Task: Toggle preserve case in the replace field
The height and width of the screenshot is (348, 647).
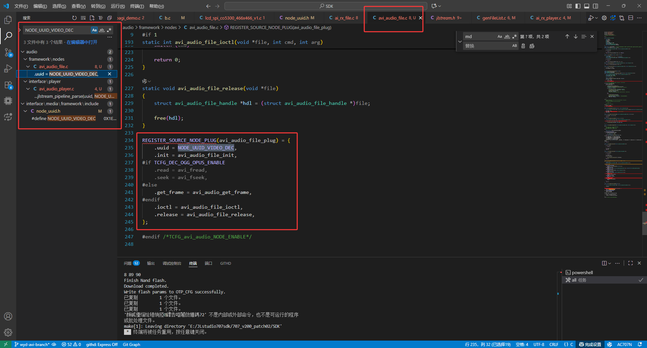Action: point(515,46)
